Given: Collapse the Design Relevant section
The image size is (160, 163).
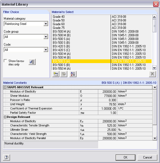Looking at the screenshot, I should pyautogui.click(x=5, y=117).
